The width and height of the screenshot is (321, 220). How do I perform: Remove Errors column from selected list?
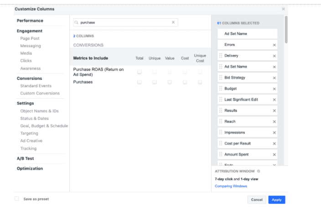coord(274,45)
